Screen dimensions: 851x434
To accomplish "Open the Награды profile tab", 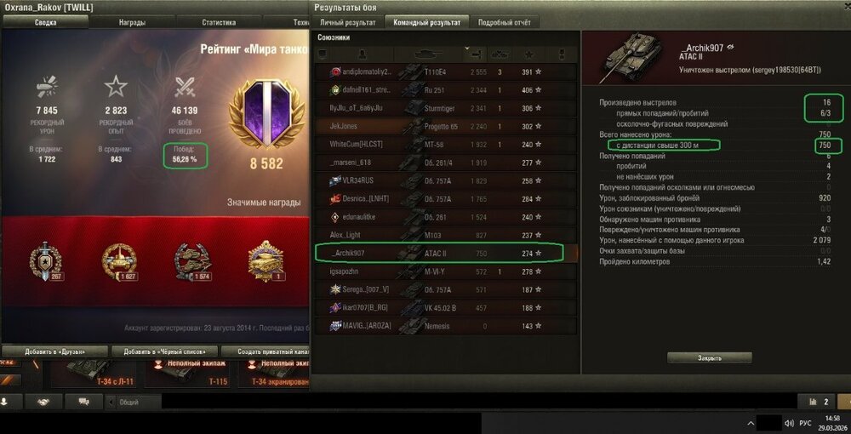I will 132,22.
